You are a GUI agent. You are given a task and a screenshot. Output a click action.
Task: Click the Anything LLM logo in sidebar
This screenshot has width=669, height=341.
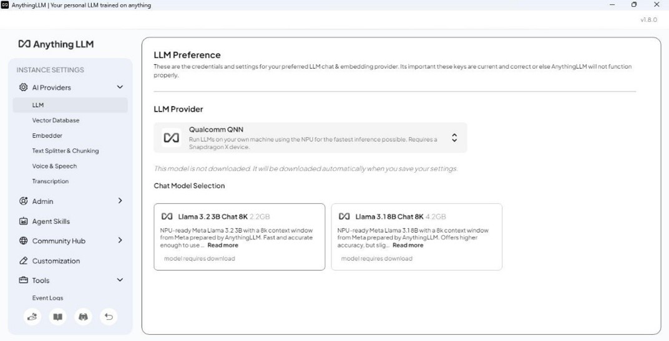click(x=56, y=44)
